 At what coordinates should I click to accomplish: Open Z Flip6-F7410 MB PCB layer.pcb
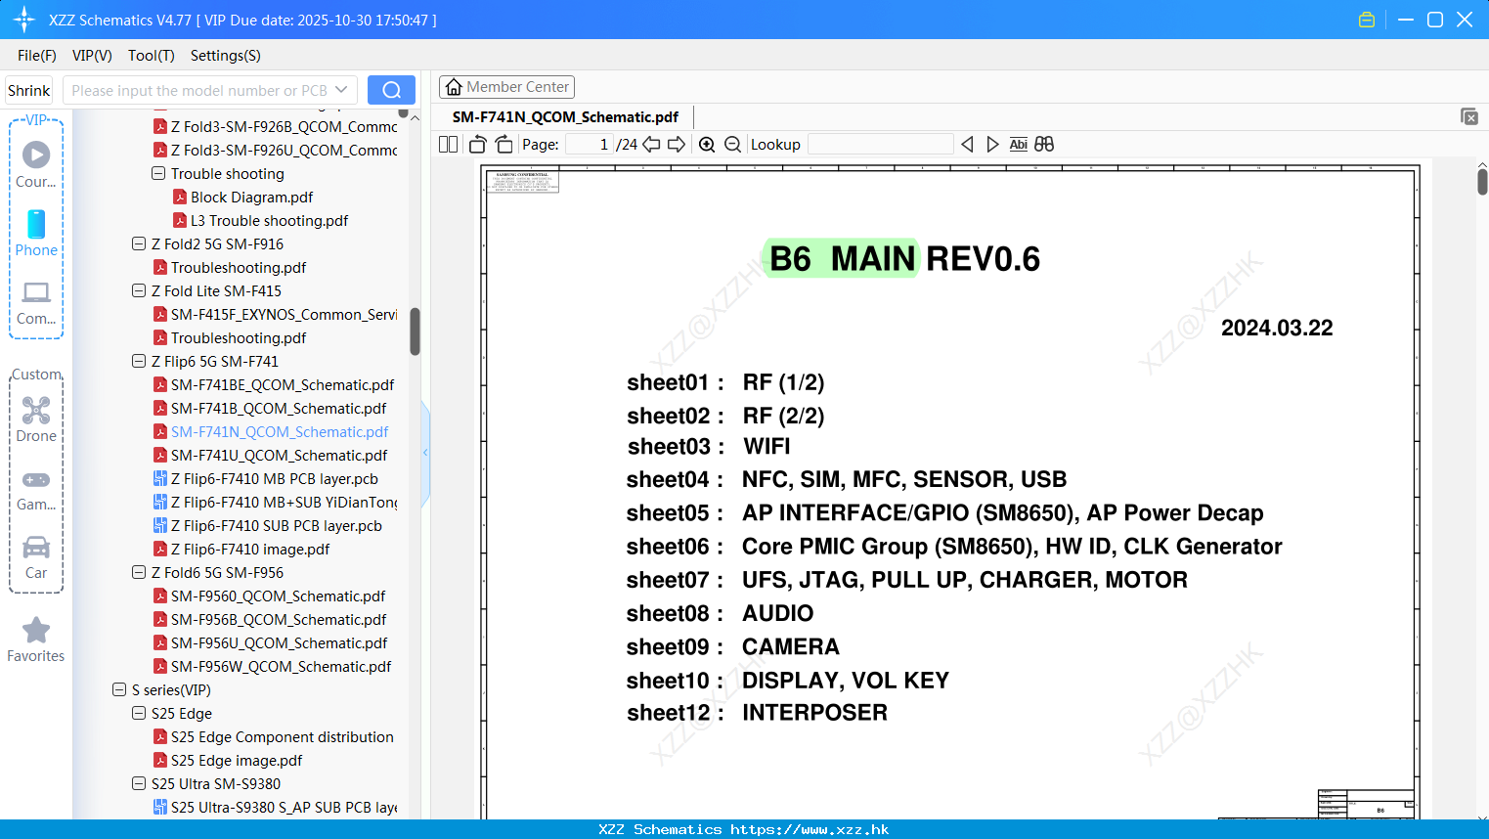click(274, 478)
